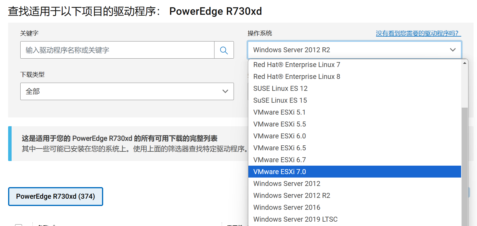
Task: Click the magnifier search icon
Action: click(224, 50)
